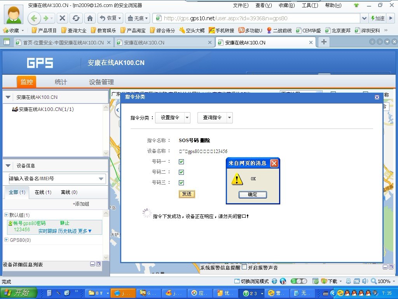Image resolution: width=398 pixels, height=299 pixels.
Task: Click the Windows 开始 Start button
Action: coord(18,293)
